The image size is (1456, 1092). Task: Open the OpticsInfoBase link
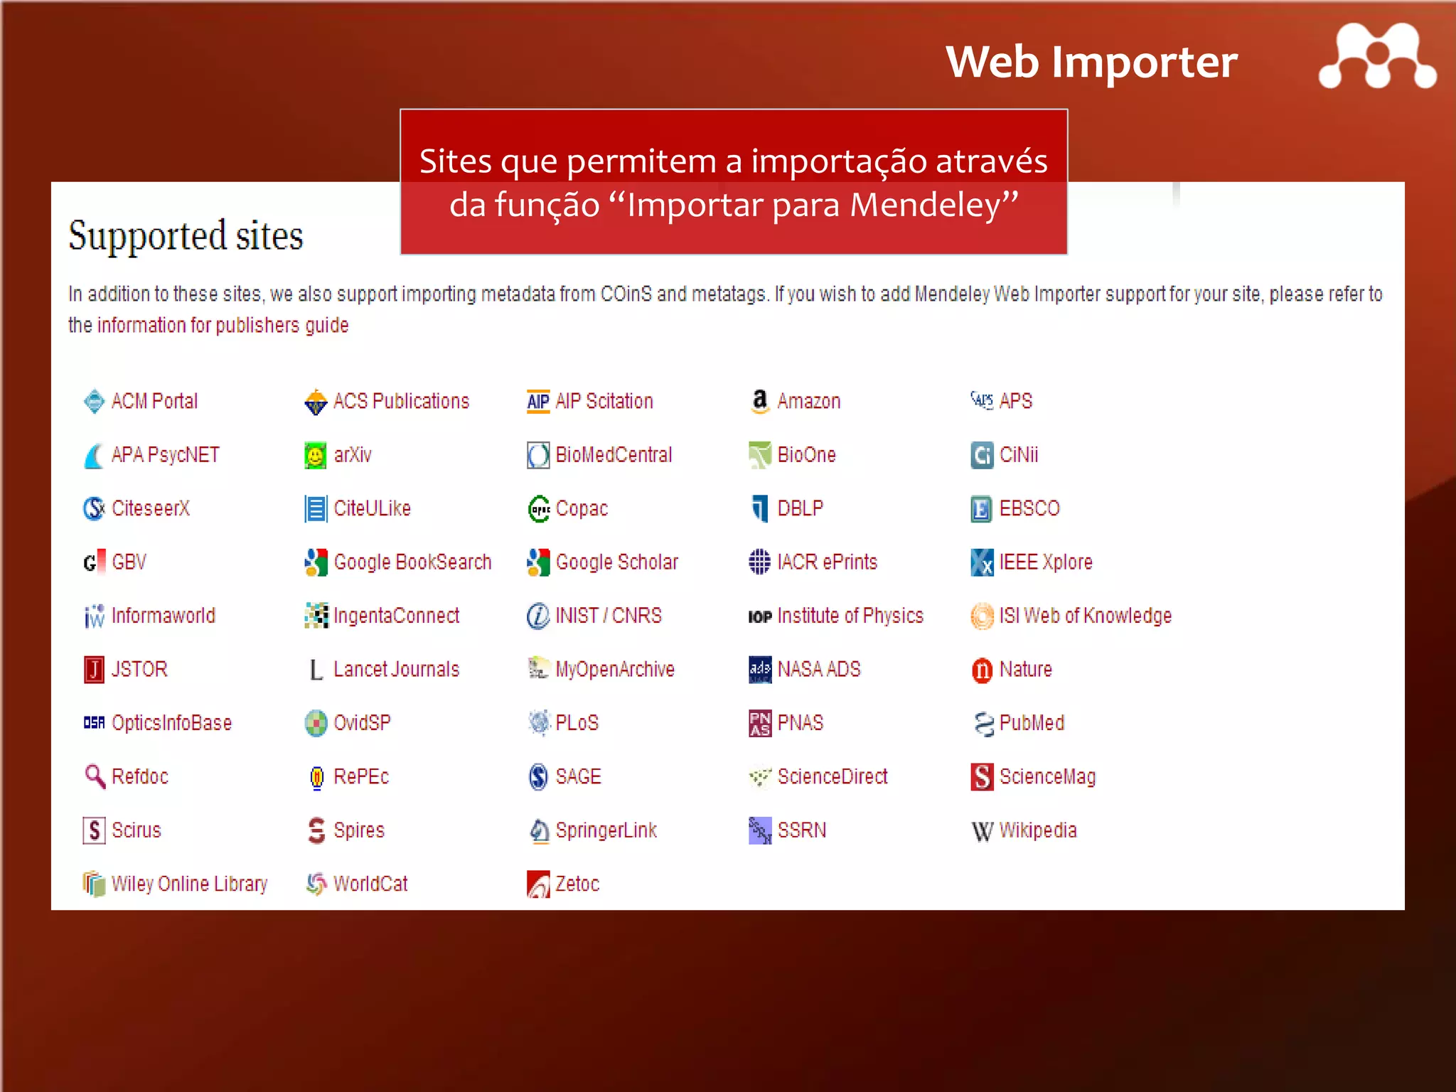pyautogui.click(x=171, y=723)
